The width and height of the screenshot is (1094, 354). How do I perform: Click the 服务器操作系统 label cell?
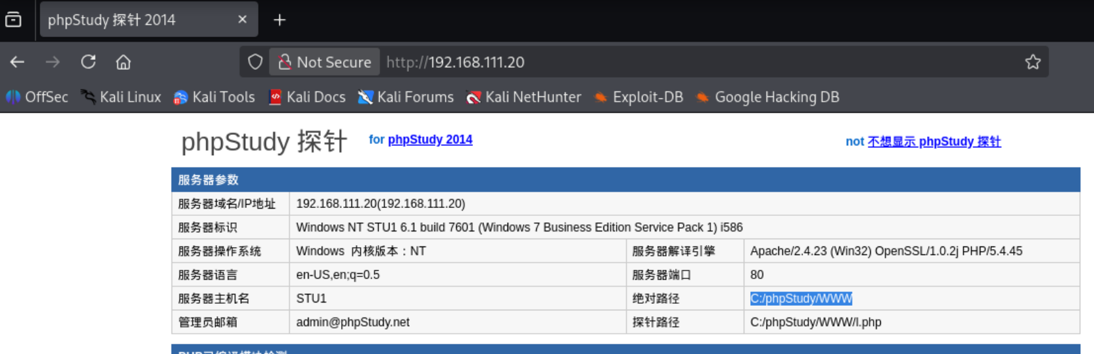point(230,251)
